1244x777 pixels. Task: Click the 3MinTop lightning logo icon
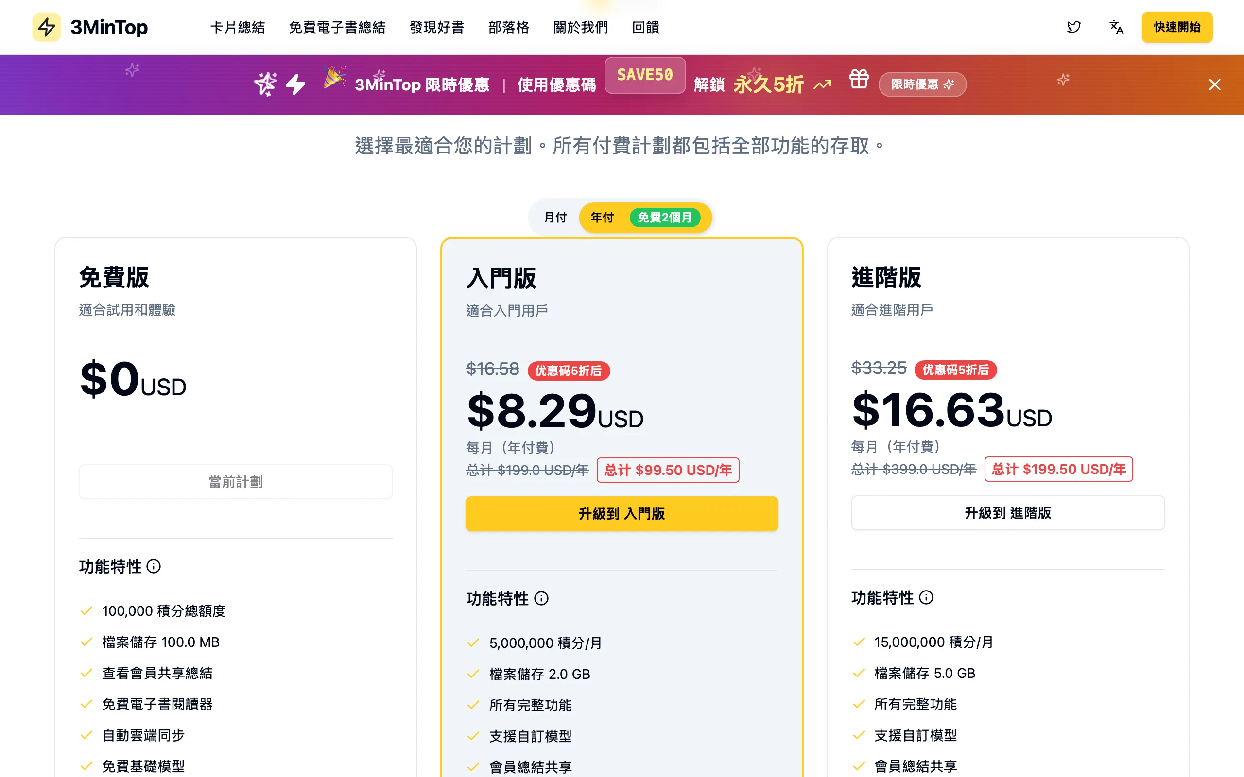[46, 27]
